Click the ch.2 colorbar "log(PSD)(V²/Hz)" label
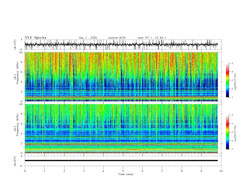 coord(235,133)
